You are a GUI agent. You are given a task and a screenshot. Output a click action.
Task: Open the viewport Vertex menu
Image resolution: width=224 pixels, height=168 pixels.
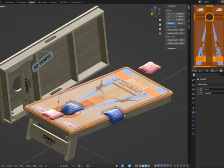click(28, 166)
